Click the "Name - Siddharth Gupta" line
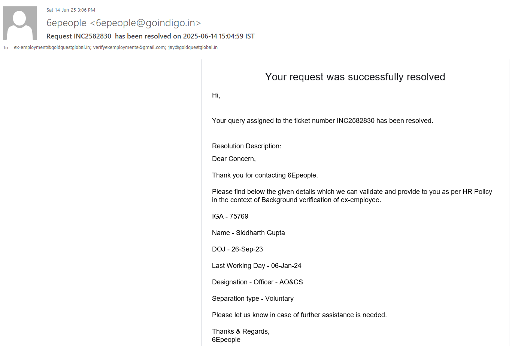 pyautogui.click(x=248, y=233)
